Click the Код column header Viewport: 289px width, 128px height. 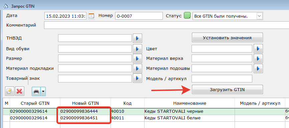(127, 103)
